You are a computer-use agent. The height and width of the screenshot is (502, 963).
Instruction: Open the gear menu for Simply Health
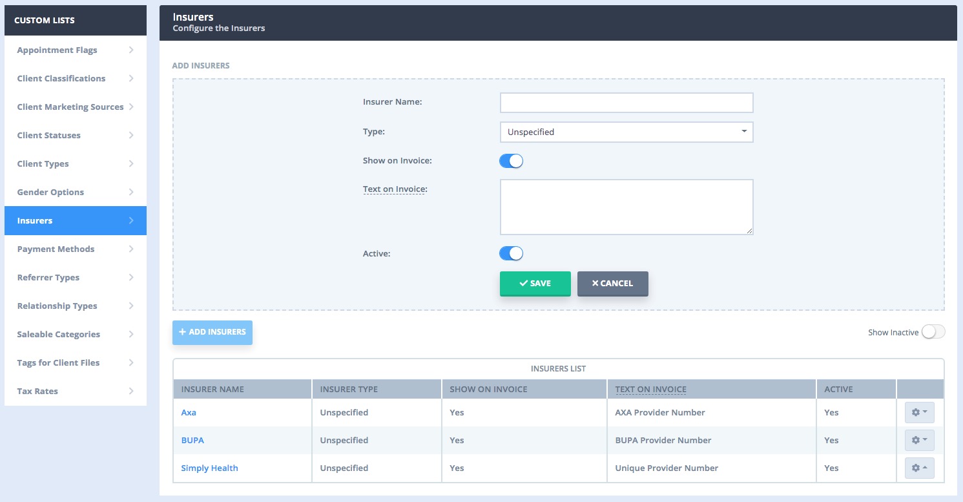919,468
